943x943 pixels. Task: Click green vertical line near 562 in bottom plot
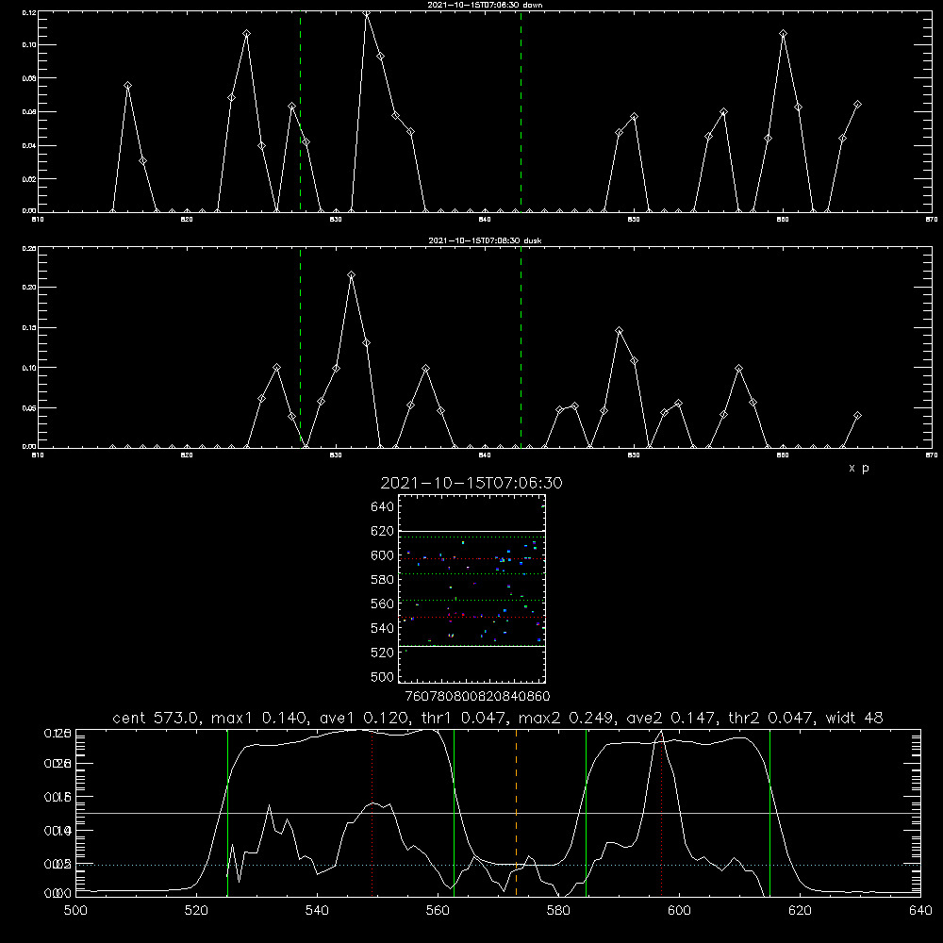(x=454, y=812)
